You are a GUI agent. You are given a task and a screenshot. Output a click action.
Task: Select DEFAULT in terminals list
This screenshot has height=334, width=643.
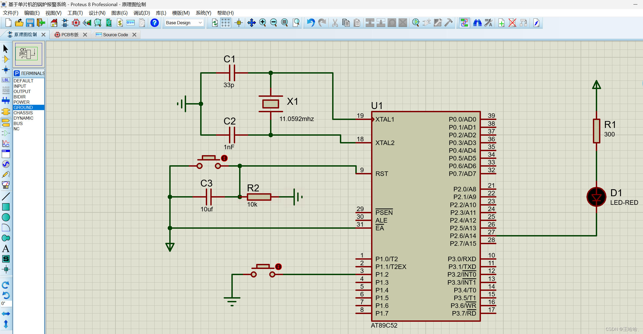coord(29,81)
